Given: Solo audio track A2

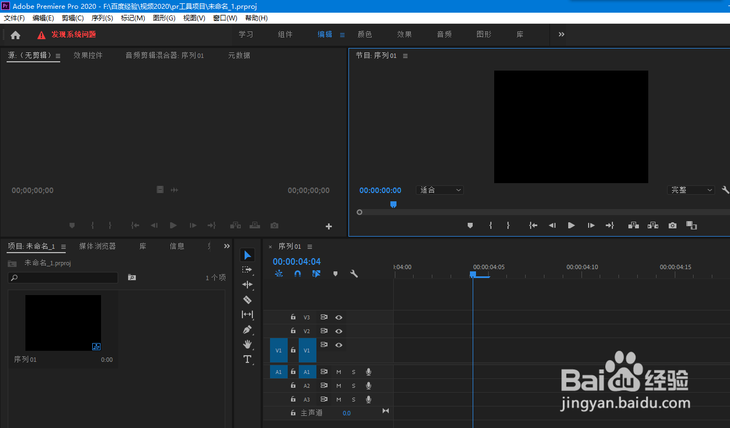Looking at the screenshot, I should pos(353,386).
